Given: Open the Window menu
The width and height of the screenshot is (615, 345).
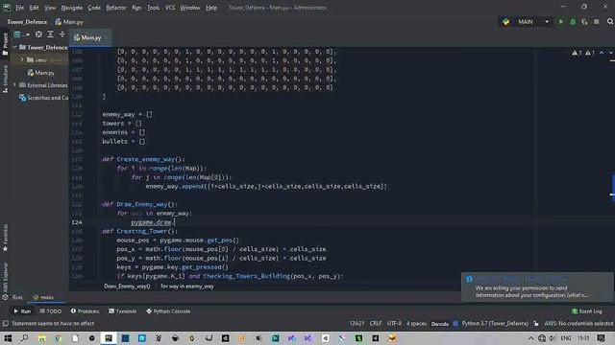Looking at the screenshot, I should (190, 8).
